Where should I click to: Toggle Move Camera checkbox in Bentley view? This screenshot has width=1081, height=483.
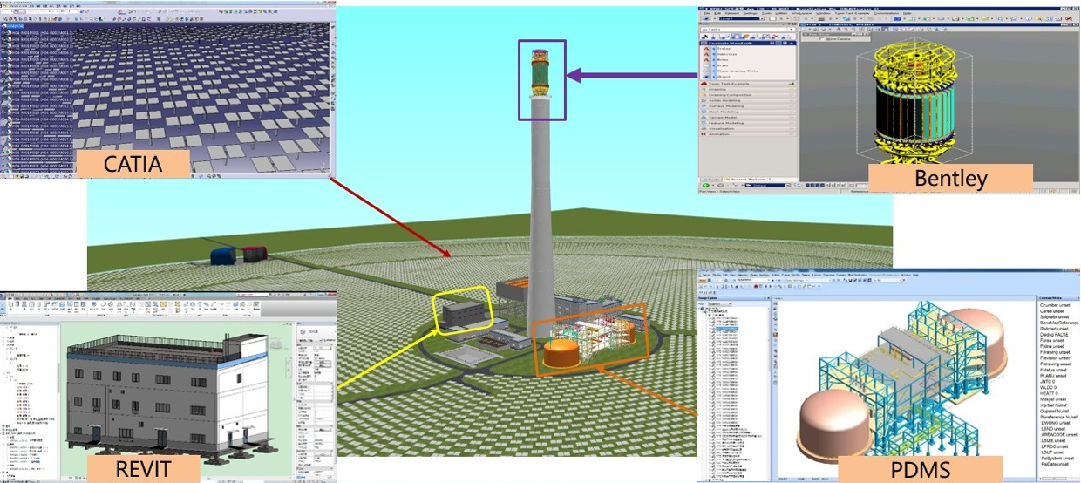click(x=822, y=38)
